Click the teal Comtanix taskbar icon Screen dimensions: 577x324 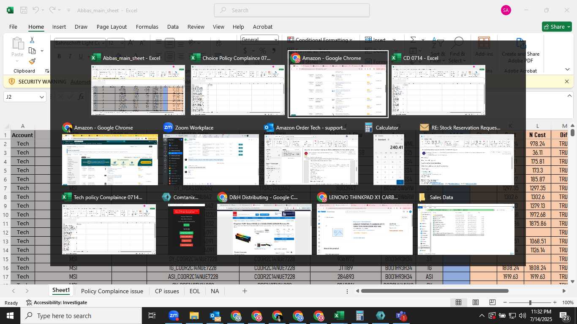tap(380, 316)
